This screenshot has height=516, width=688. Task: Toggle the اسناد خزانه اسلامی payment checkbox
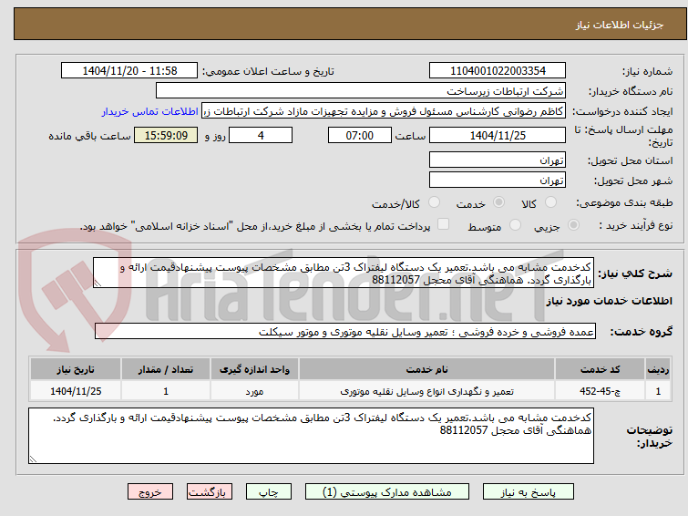coord(444,224)
